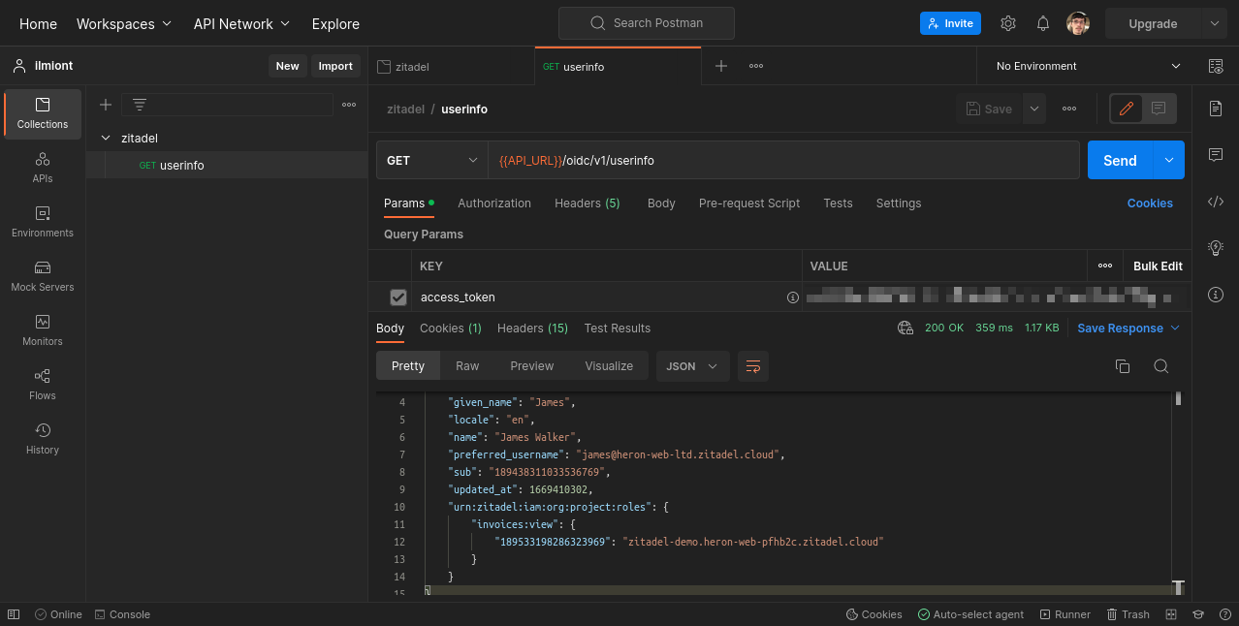Create a new collection with the plus icon

point(106,105)
